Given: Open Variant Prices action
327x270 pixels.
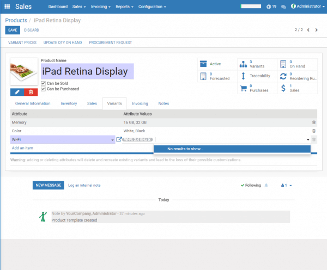Looking at the screenshot, I should click(22, 42).
